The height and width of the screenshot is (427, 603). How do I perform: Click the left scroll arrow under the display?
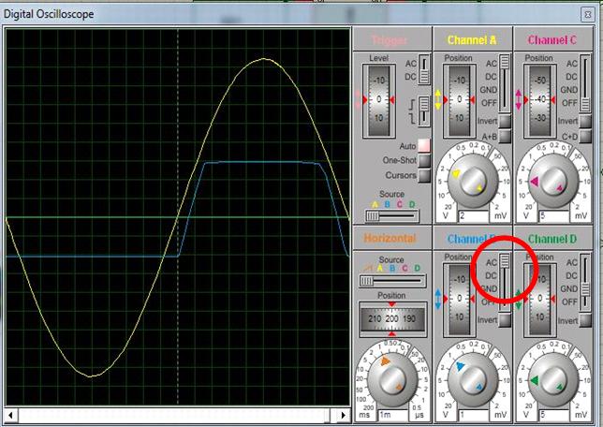coord(11,416)
